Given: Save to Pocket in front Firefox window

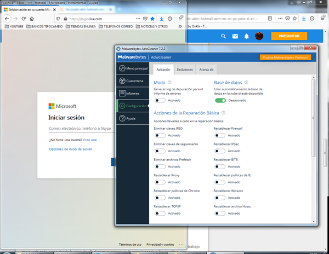Looking at the screenshot, I should coord(145,19).
